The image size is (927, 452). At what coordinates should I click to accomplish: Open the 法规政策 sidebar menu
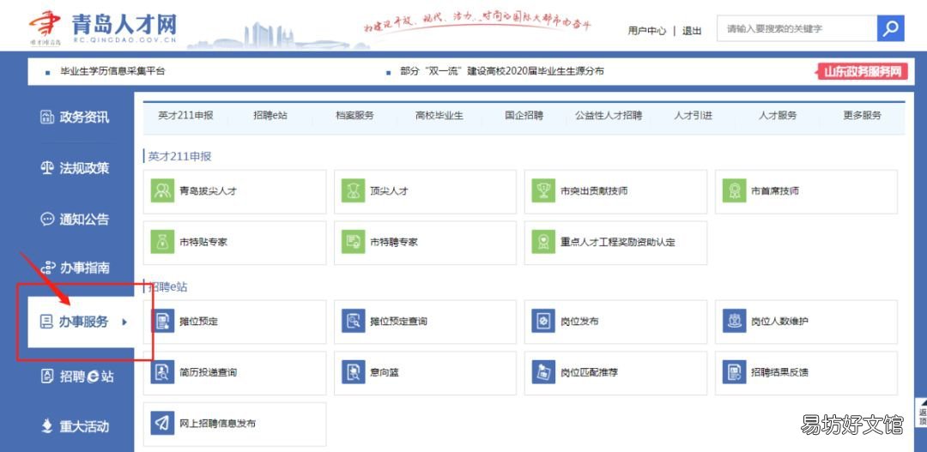[x=84, y=168]
